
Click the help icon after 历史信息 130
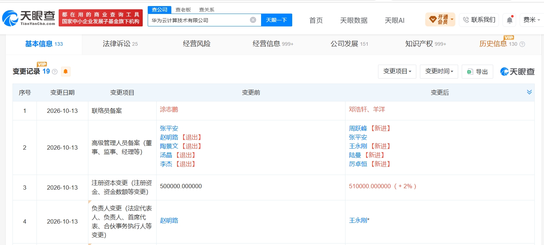[x=522, y=44]
